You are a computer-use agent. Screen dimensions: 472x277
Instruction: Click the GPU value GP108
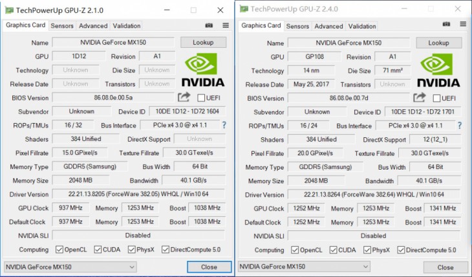pyautogui.click(x=315, y=57)
